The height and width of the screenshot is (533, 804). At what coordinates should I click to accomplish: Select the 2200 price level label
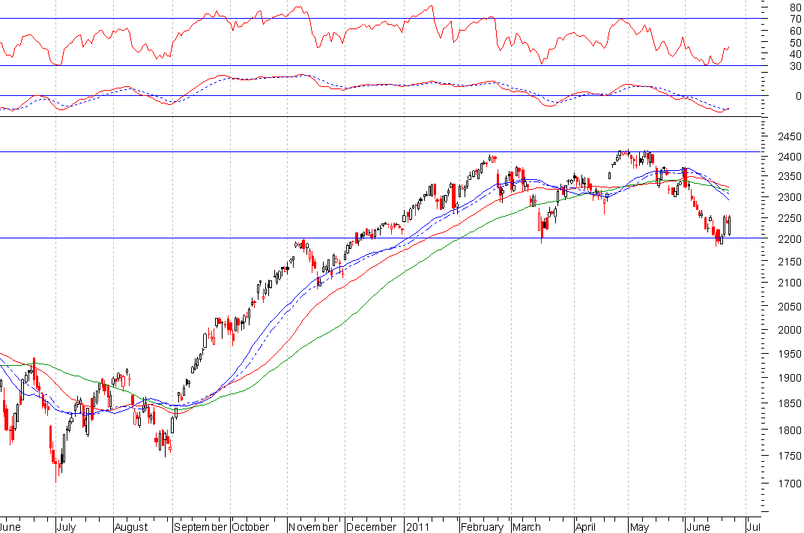[789, 239]
